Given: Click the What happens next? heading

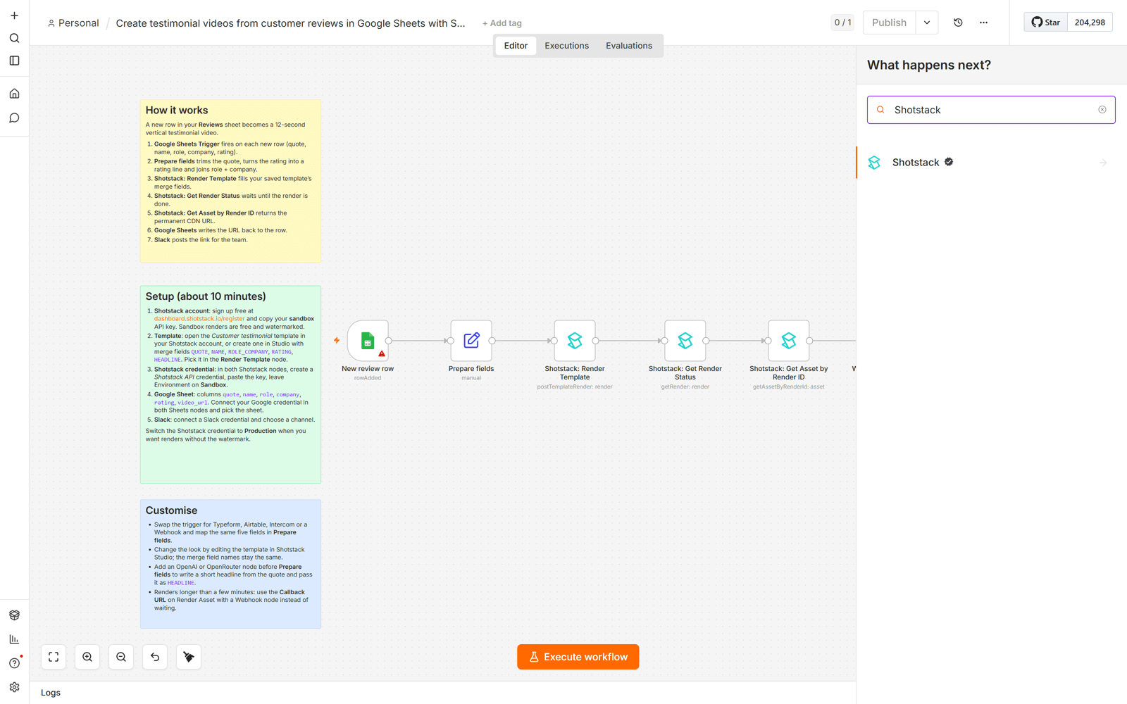Looking at the screenshot, I should 929,65.
